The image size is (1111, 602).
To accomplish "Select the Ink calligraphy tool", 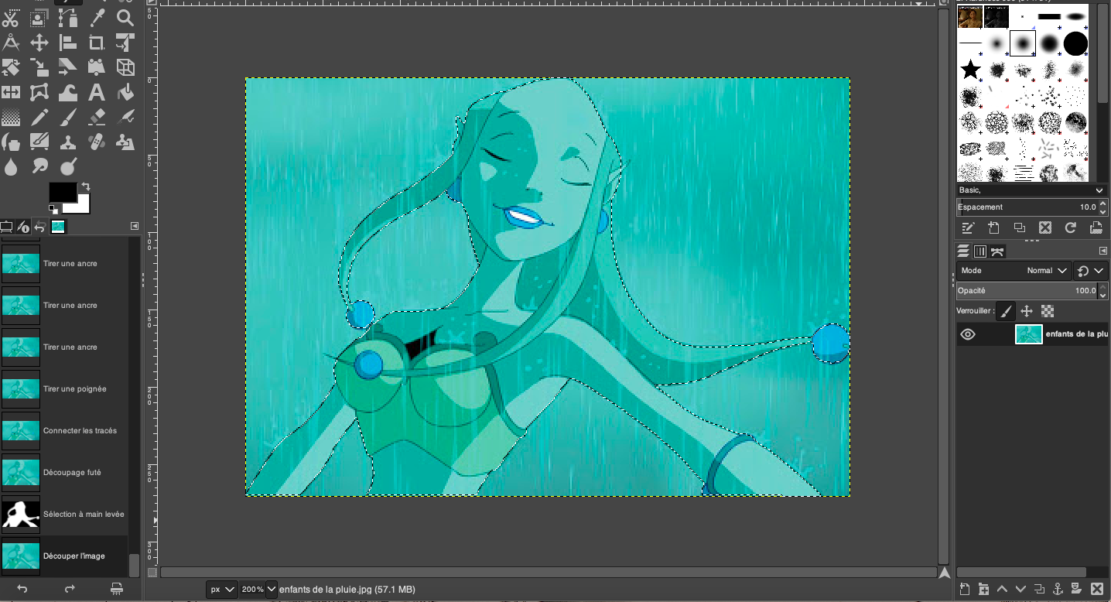I will pyautogui.click(x=11, y=142).
